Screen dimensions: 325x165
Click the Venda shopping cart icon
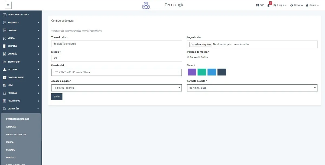coord(4,38)
